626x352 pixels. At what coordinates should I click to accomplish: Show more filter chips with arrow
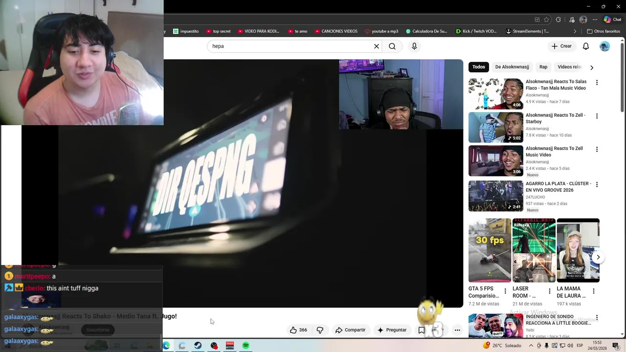[x=592, y=67]
